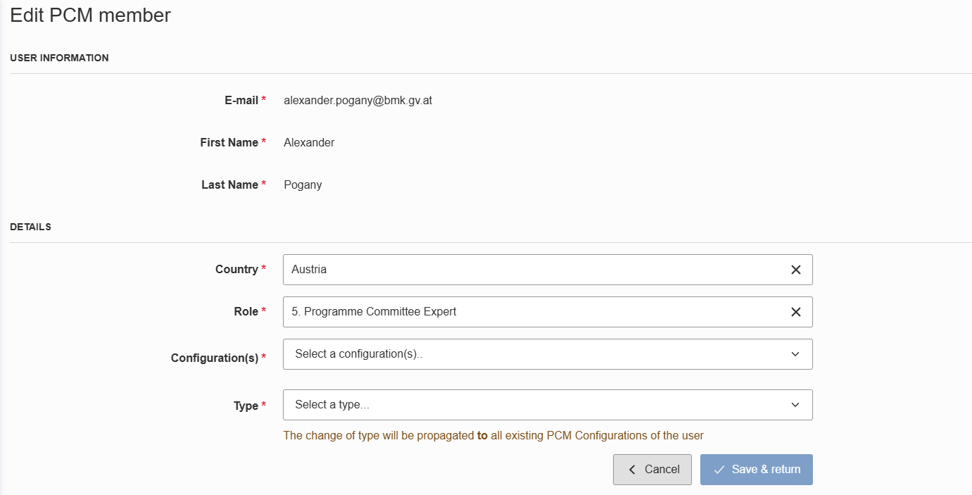972x495 pixels.
Task: Click the Edit PCM member heading
Action: pos(90,15)
